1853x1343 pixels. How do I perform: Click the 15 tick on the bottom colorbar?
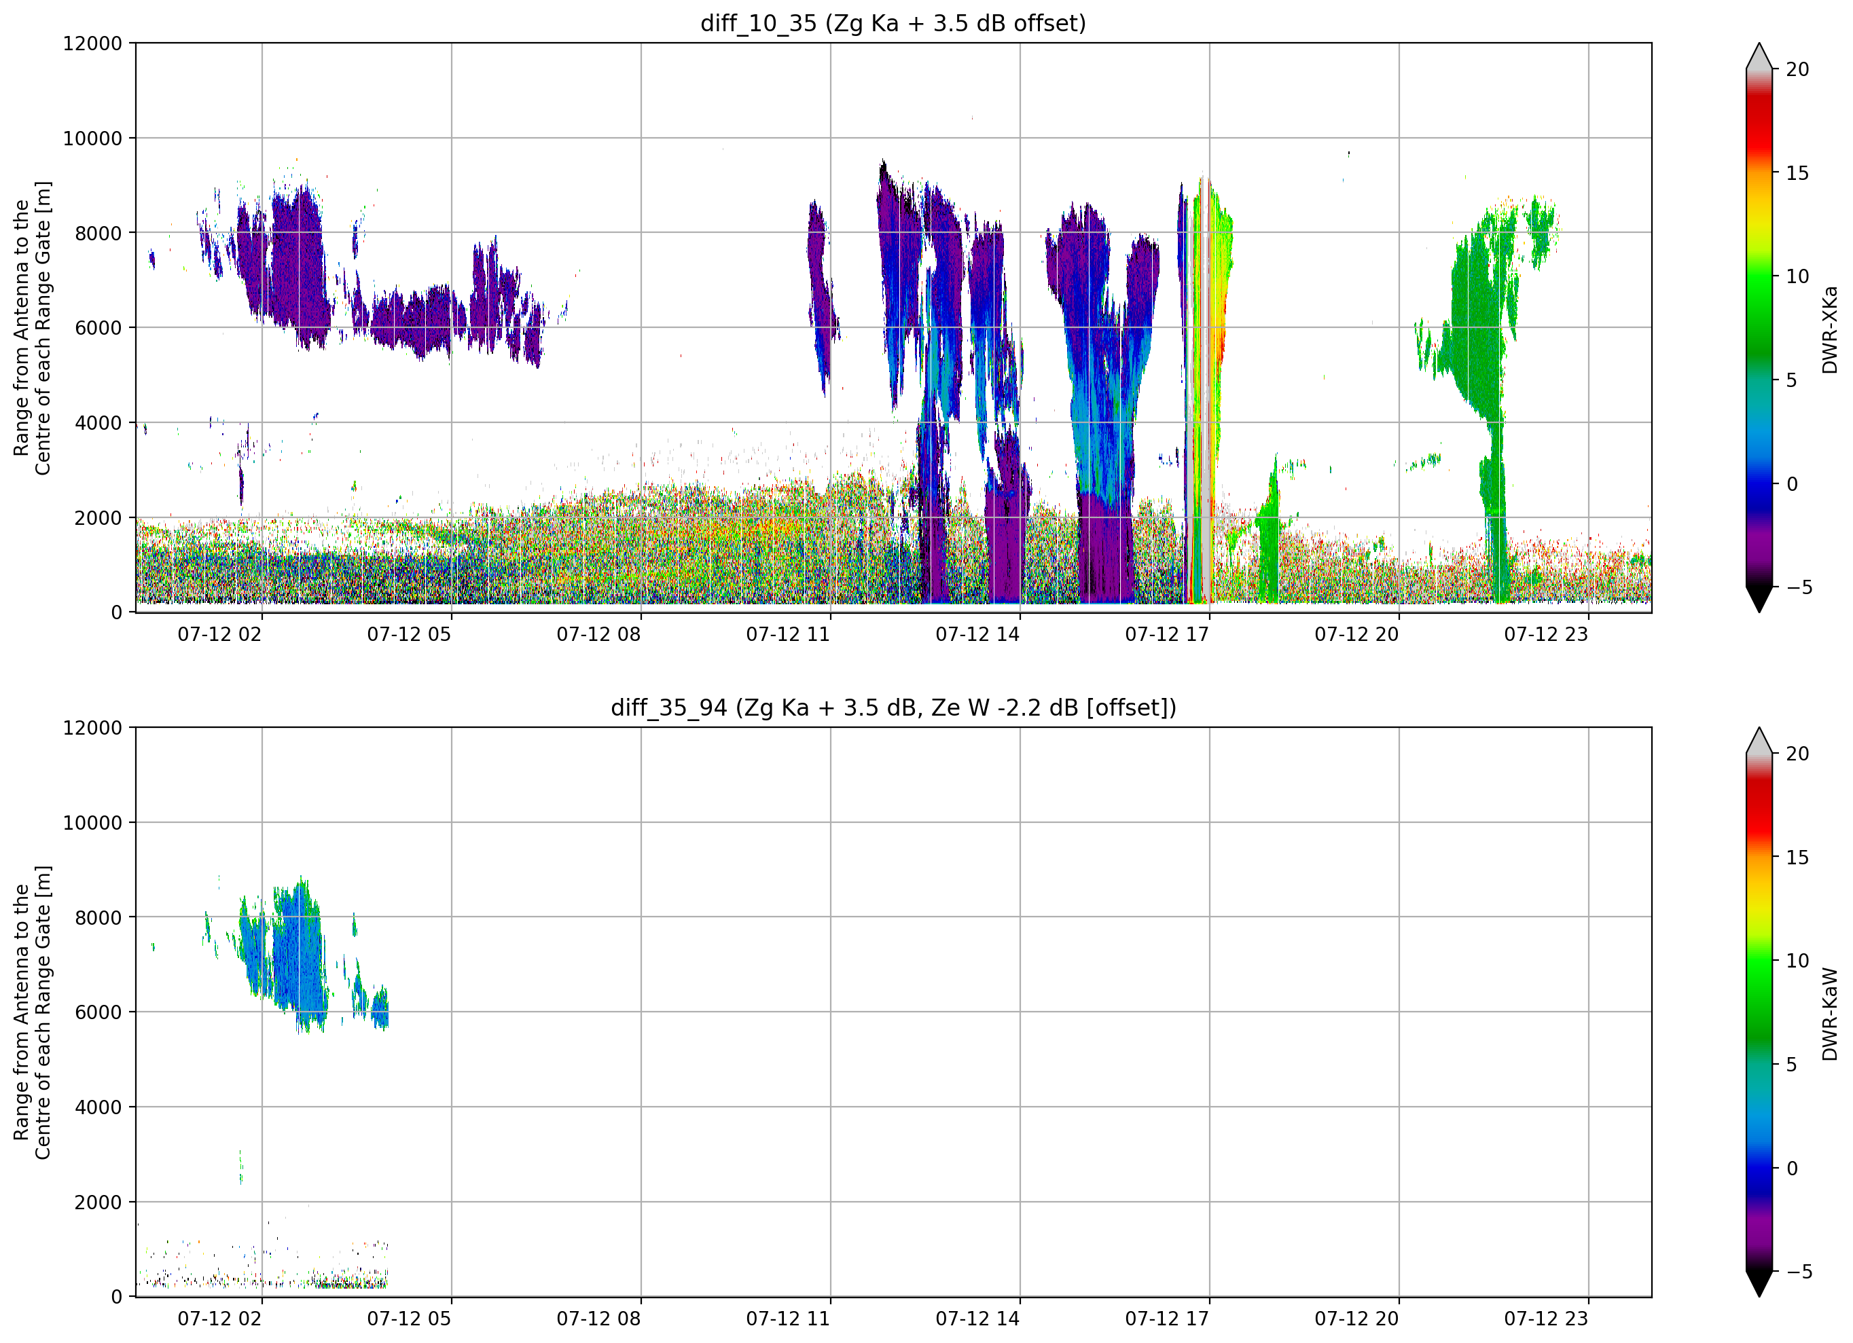pyautogui.click(x=1797, y=858)
